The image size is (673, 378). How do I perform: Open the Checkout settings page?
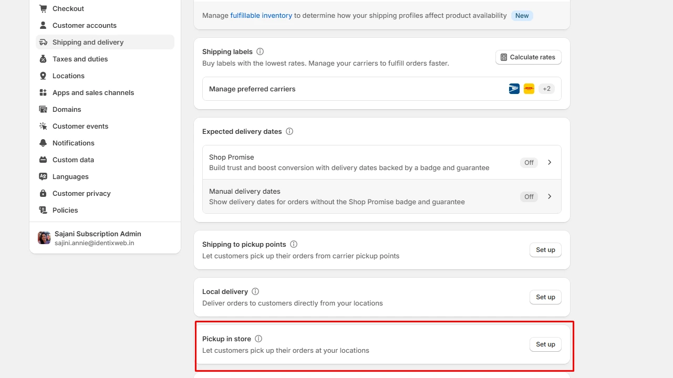click(x=105, y=8)
